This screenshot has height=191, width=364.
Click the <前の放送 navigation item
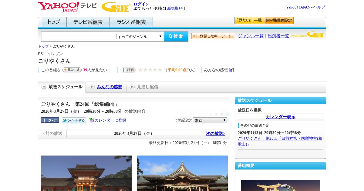(52, 133)
